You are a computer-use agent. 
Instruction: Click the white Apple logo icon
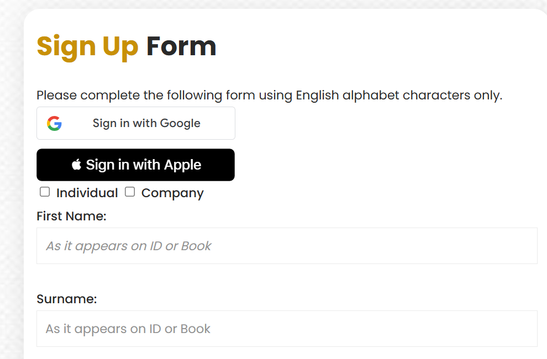(x=76, y=165)
